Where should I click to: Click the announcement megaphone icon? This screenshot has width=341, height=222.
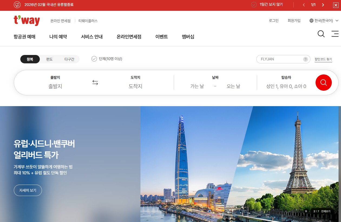17,5
